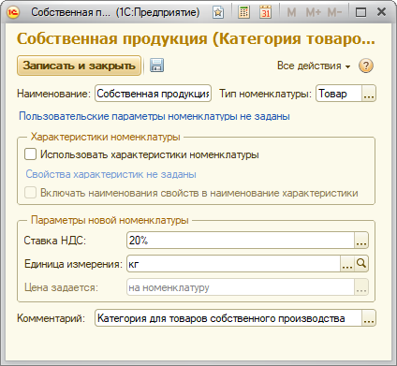Open Единица измерения selection ellipsis button
The image size is (397, 366).
pos(347,264)
